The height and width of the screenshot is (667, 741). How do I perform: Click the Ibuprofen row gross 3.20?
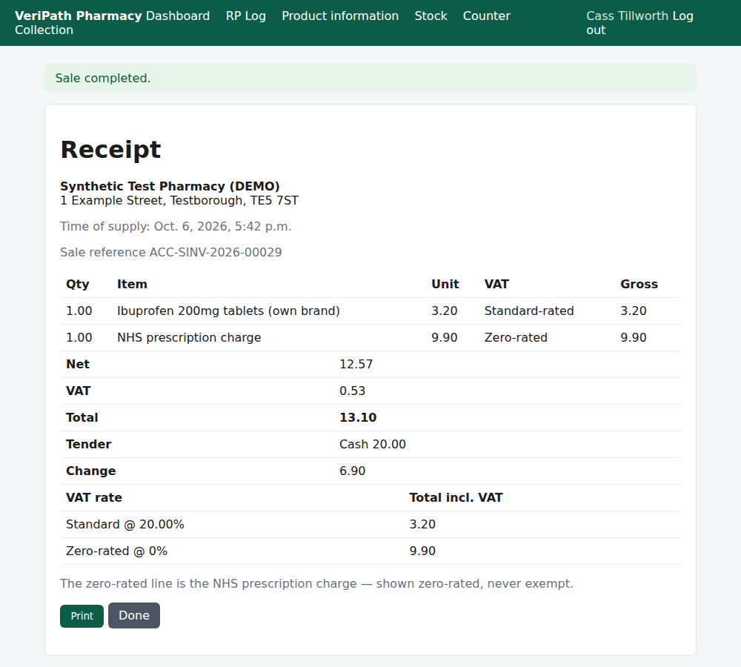[x=634, y=311]
